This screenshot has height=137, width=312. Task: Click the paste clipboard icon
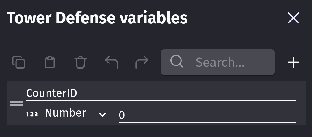pyautogui.click(x=50, y=62)
